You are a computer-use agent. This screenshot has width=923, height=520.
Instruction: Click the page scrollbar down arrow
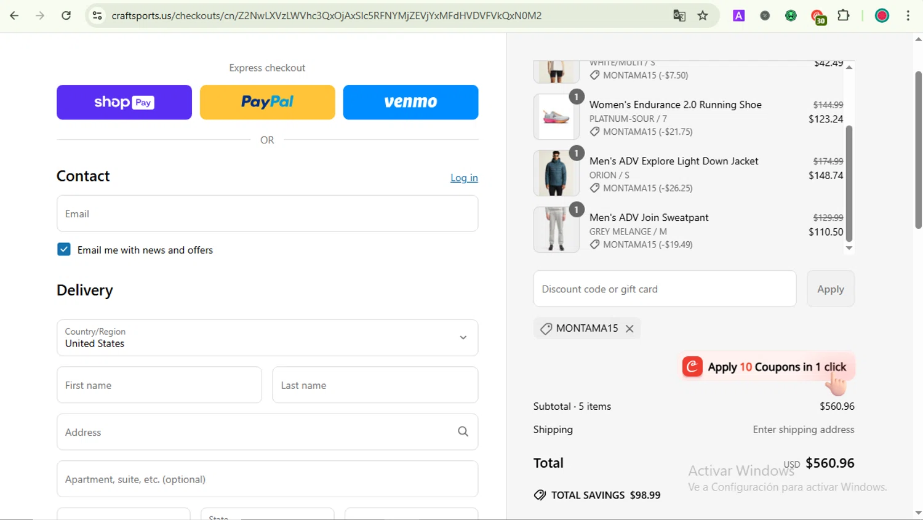(x=918, y=513)
